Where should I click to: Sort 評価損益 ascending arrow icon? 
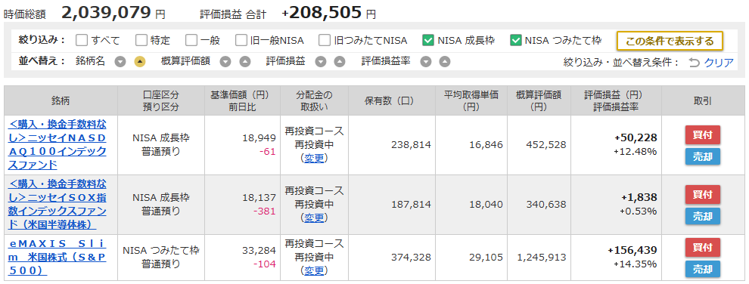click(339, 61)
